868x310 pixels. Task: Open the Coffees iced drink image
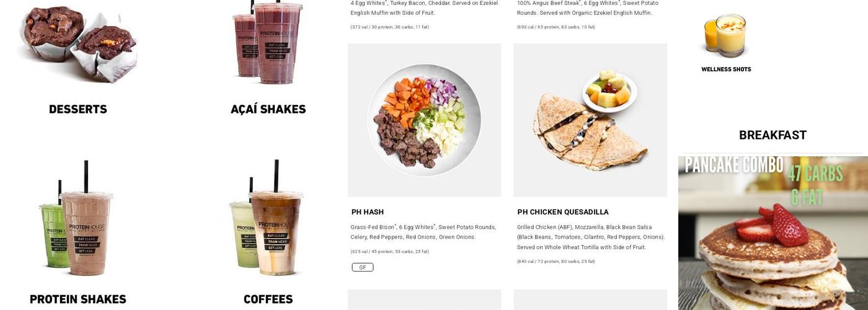[x=268, y=218]
